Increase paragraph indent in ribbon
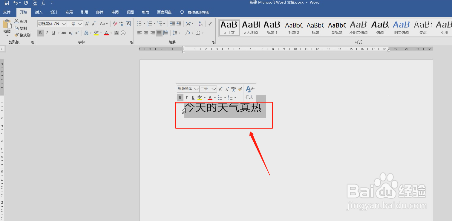 (x=179, y=24)
